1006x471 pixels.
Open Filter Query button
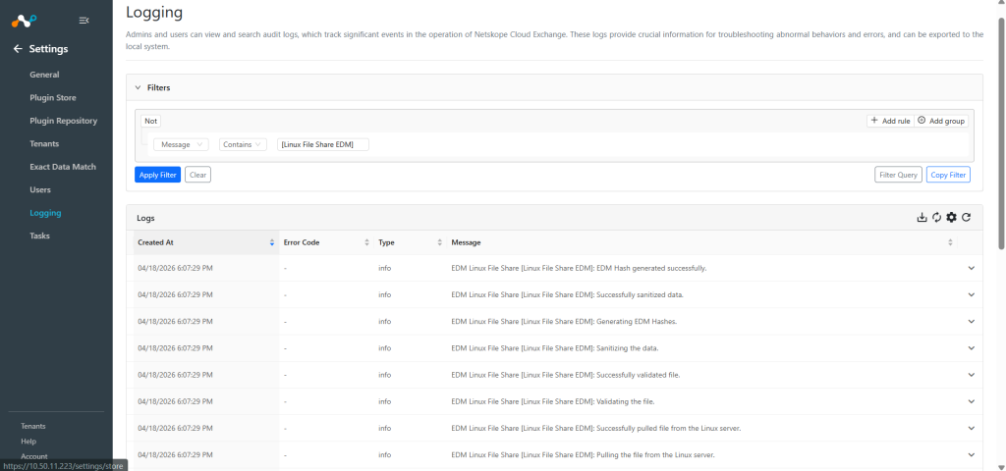tap(898, 175)
